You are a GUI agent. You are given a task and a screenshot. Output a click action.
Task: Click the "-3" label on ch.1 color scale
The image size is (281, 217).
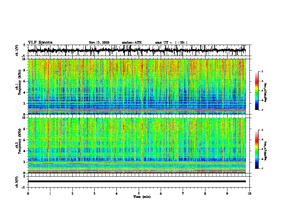pos(261,71)
